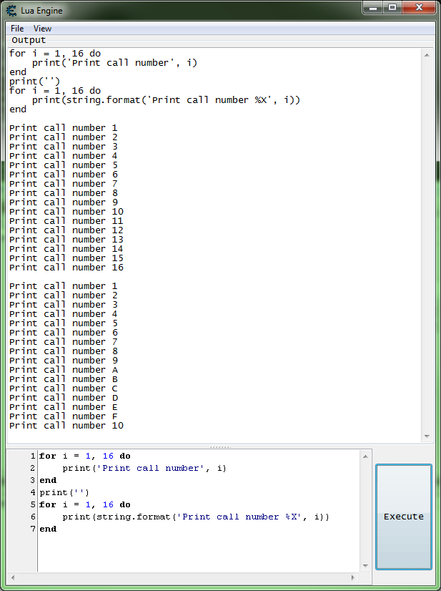441x591 pixels.
Task: Click line number 1 in script gutter
Action: coord(33,456)
